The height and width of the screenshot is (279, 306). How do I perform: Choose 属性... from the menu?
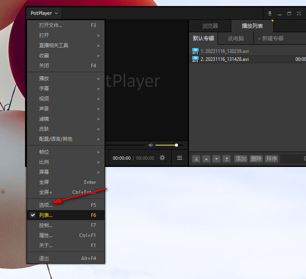(66, 235)
